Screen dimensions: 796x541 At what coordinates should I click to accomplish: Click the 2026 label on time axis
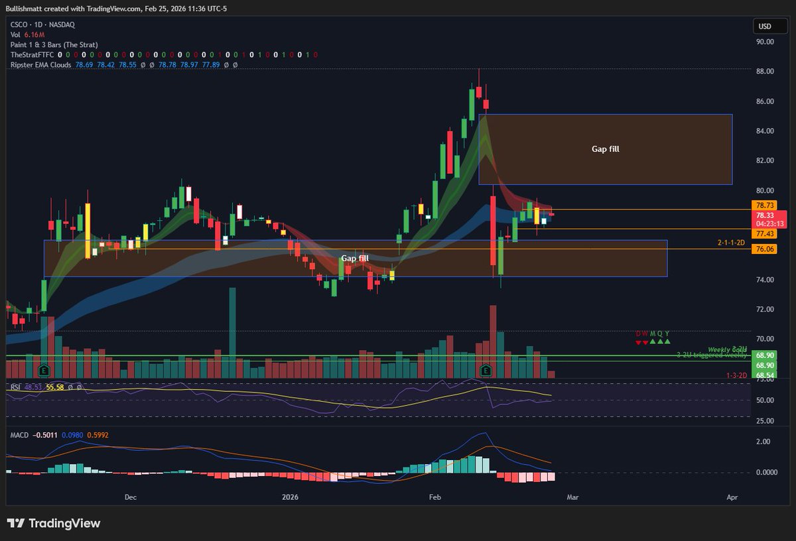pyautogui.click(x=290, y=497)
